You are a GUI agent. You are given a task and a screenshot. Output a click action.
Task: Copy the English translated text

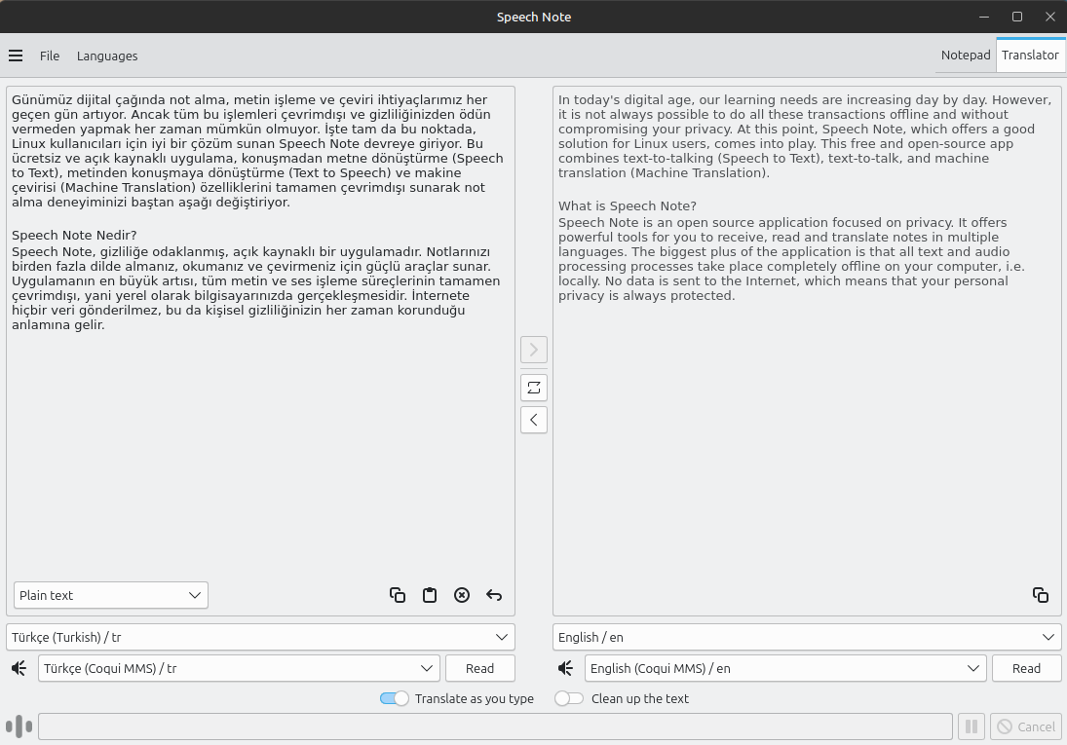tap(1041, 595)
